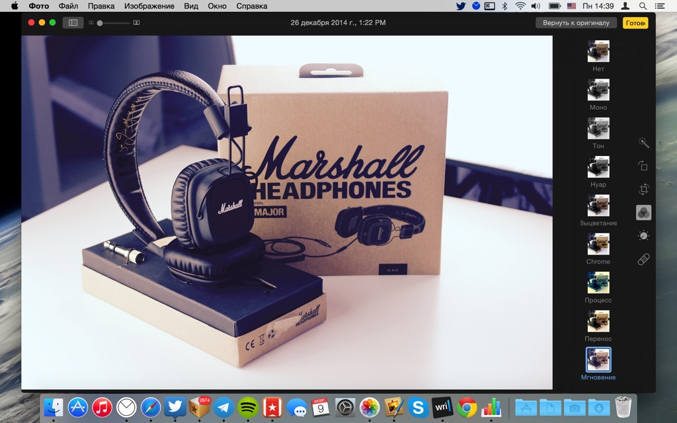Select the Filters tool with three circles
The width and height of the screenshot is (677, 423).
coord(643,212)
